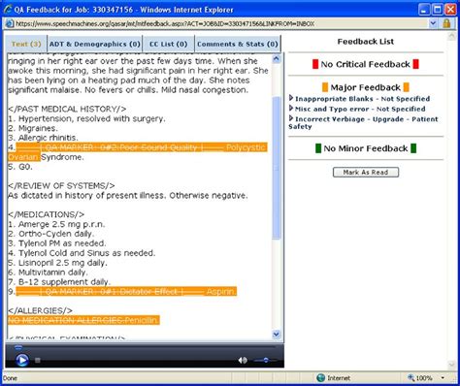Click the audio seek position marker

[x=18, y=347]
